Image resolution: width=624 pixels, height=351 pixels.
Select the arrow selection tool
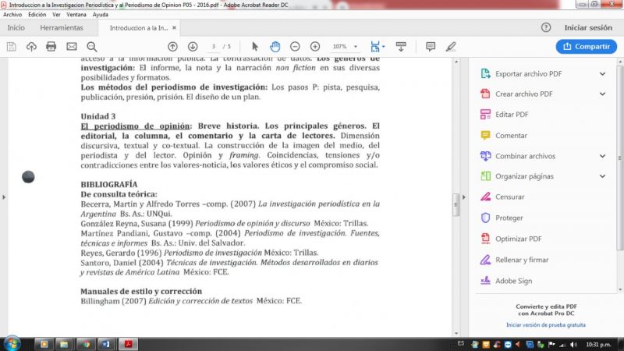(x=255, y=47)
